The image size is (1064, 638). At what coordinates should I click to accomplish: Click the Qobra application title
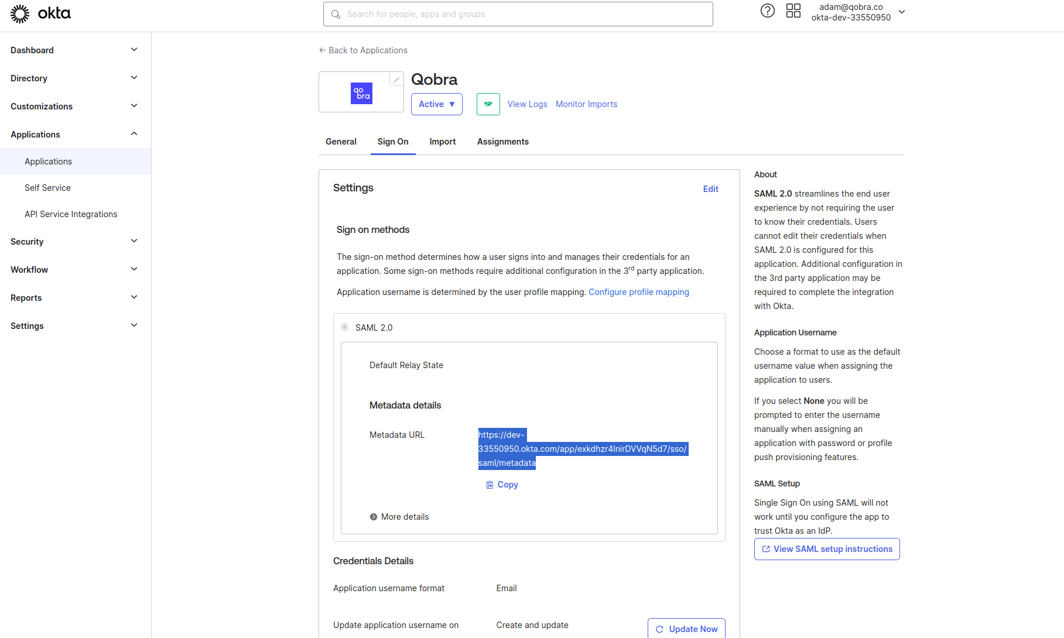[434, 80]
